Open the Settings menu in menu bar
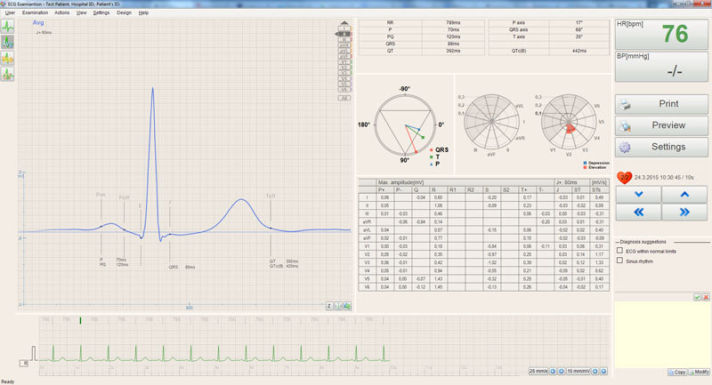The image size is (712, 385). tap(101, 12)
